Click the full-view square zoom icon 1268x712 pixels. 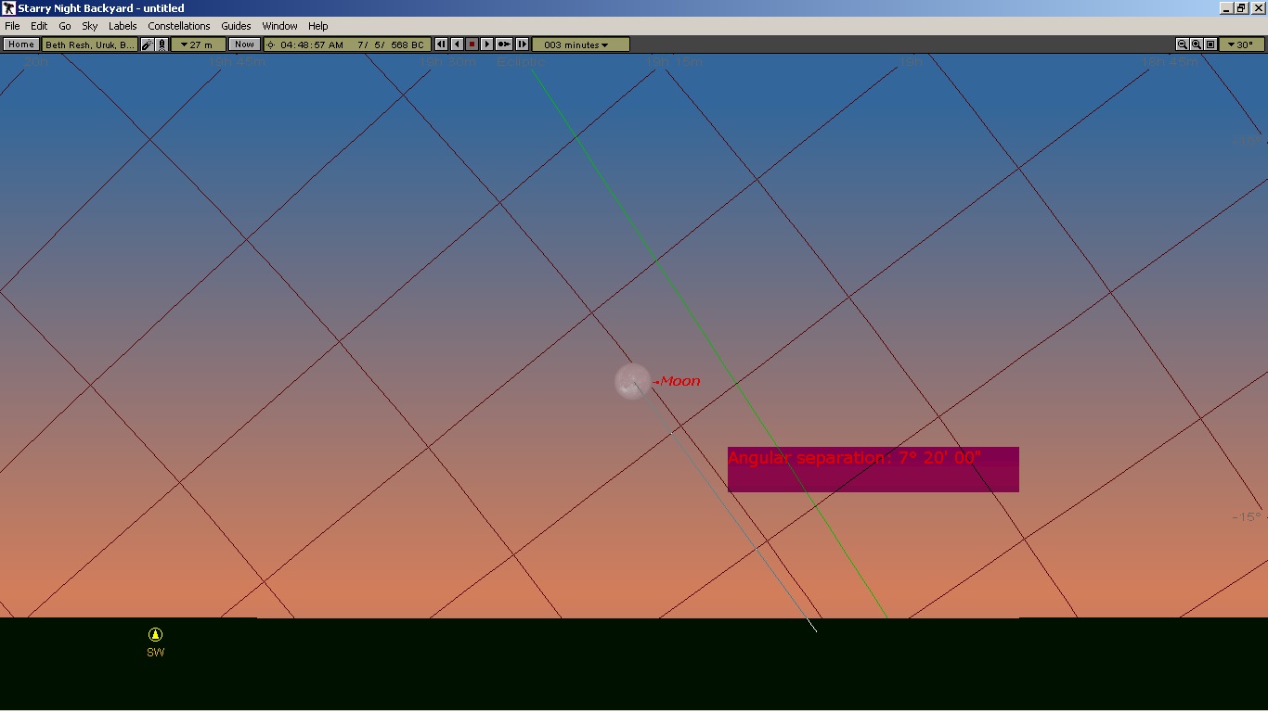point(1210,44)
